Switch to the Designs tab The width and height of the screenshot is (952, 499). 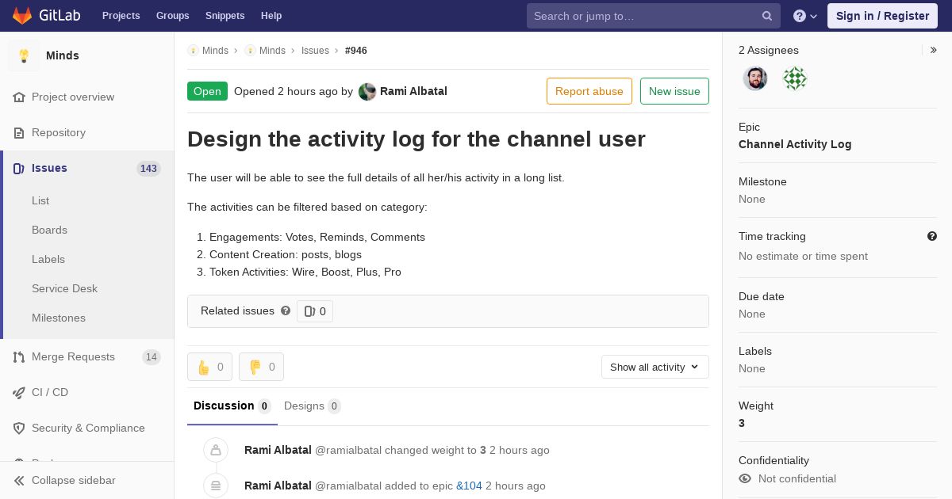coord(312,406)
